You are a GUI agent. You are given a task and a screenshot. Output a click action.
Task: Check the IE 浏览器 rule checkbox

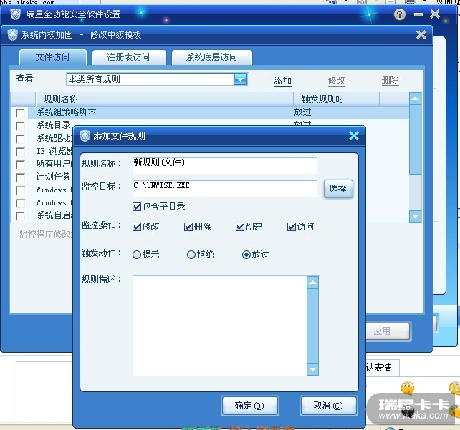tap(20, 152)
